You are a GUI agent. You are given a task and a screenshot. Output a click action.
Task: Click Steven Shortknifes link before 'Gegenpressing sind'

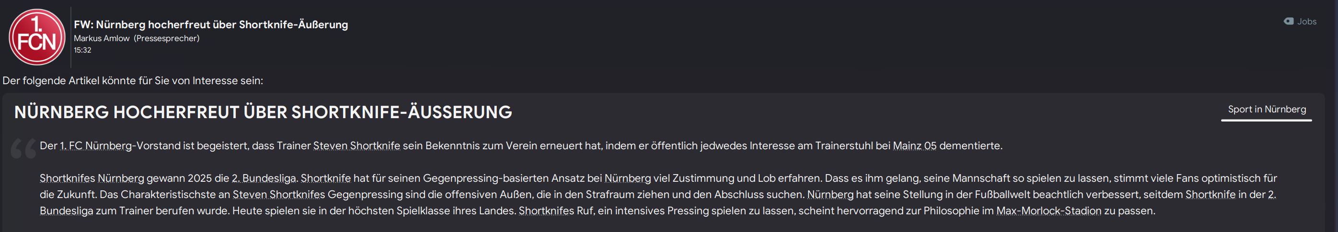(x=278, y=195)
